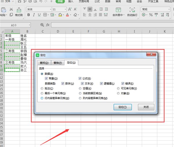Select 最后一个单元格(S) radio option
174x147 pixels.
pyautogui.click(x=42, y=94)
